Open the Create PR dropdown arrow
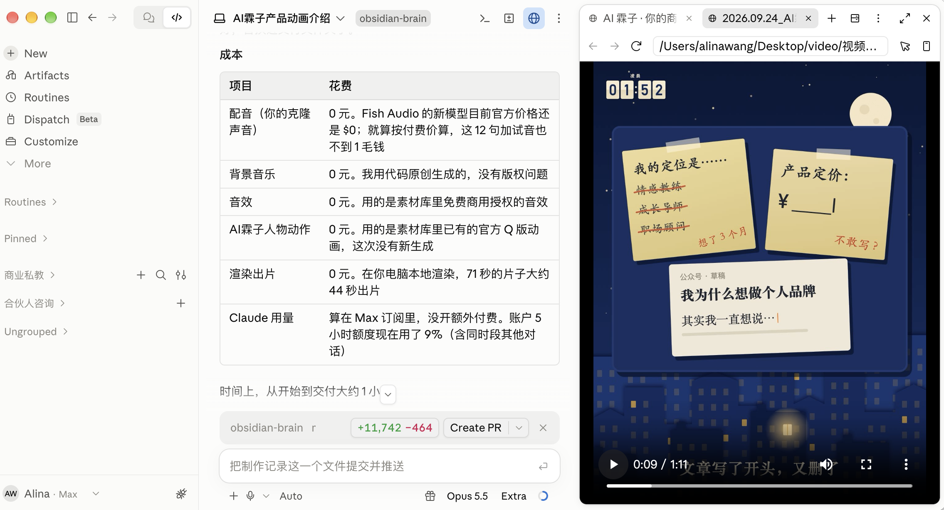The height and width of the screenshot is (510, 944). [x=519, y=427]
